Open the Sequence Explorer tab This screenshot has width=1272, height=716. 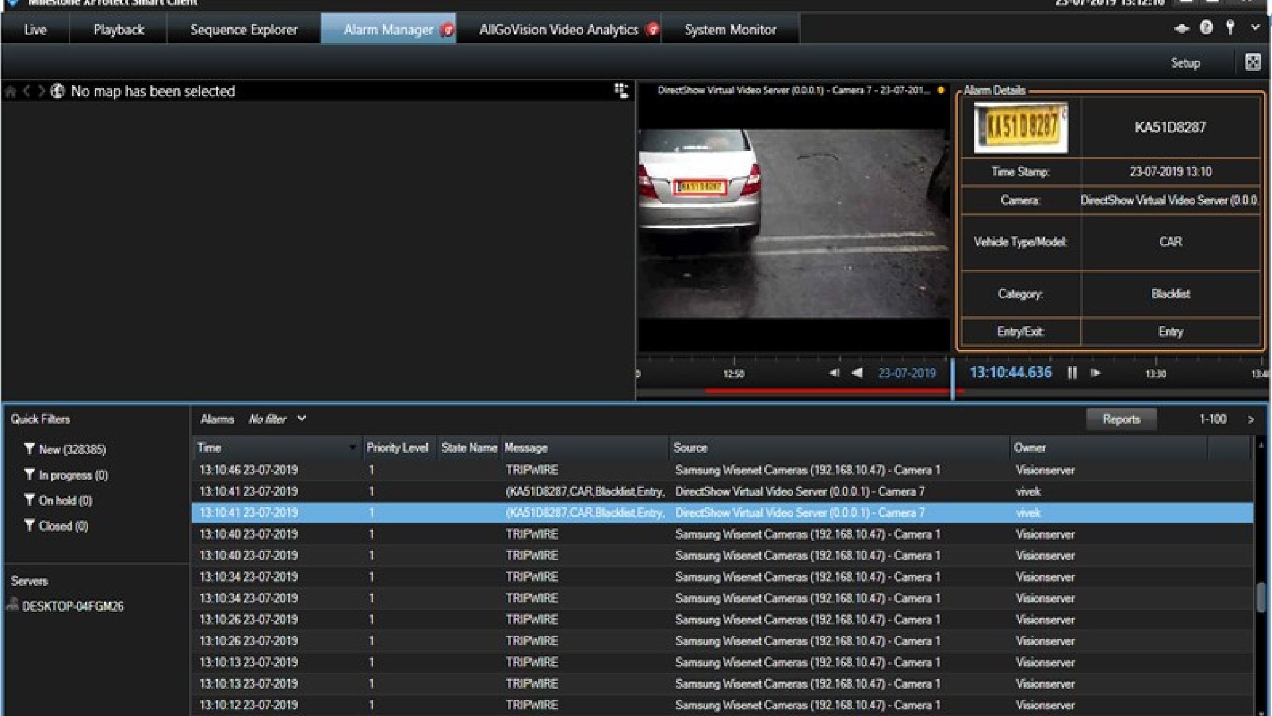coord(244,30)
